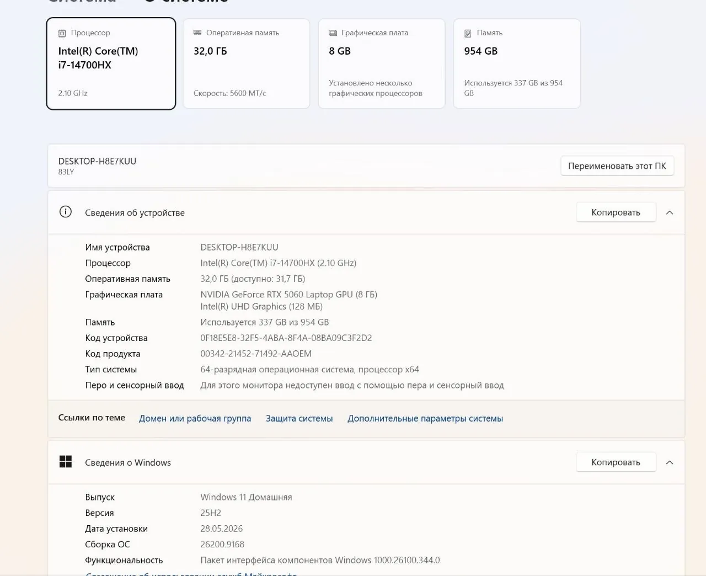Rename this PC button
This screenshot has height=576, width=706.
617,166
